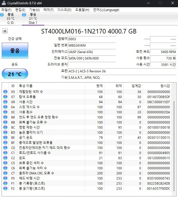Open the 디스크(D) menu

pyautogui.click(x=64, y=10)
